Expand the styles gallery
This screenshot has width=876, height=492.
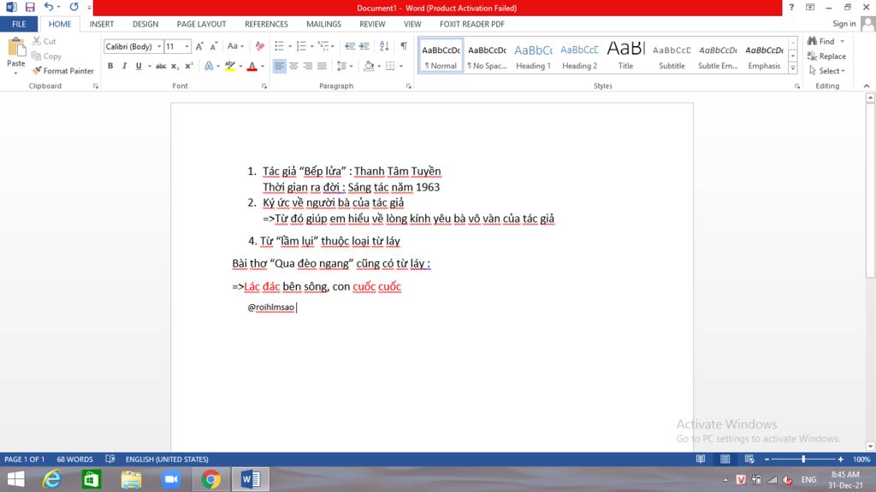click(793, 68)
